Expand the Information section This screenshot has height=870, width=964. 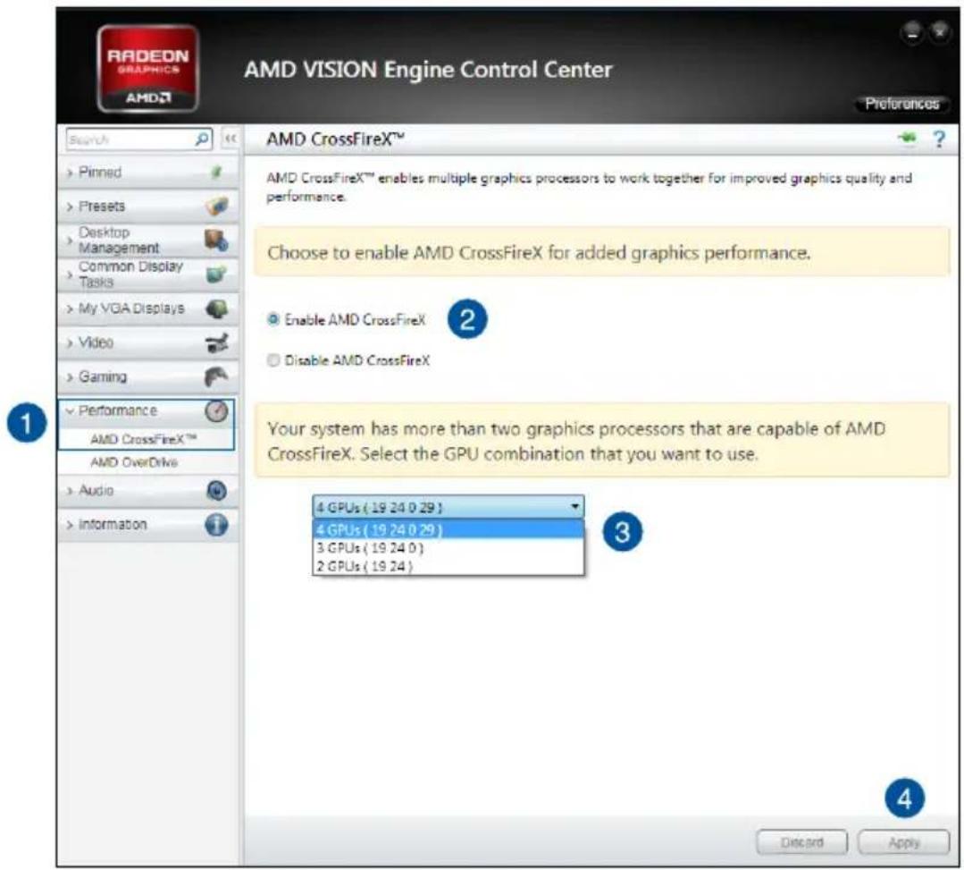point(147,525)
